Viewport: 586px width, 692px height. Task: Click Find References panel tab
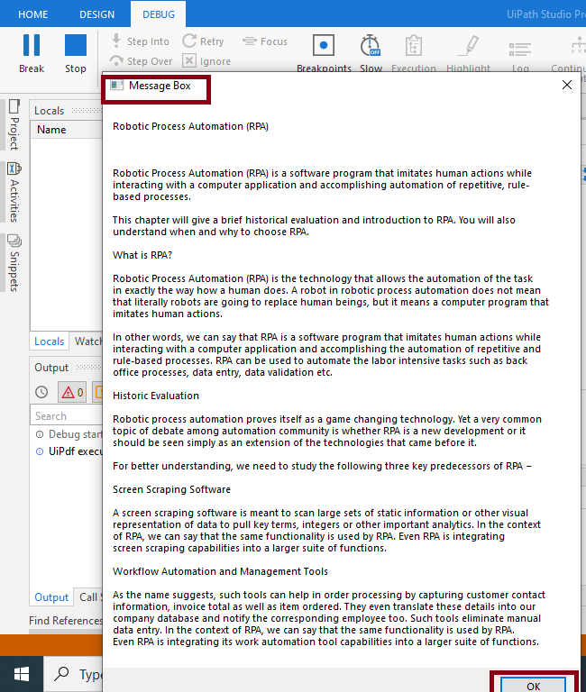coord(65,621)
